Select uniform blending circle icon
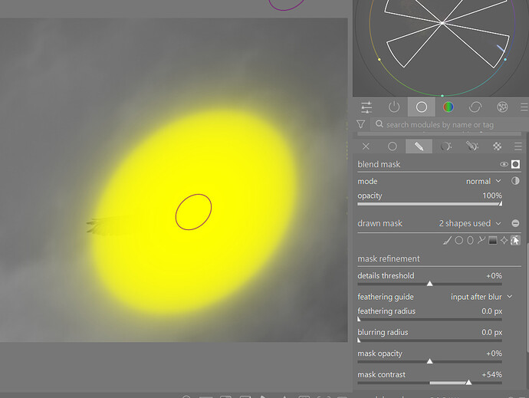The image size is (529, 398). (x=392, y=146)
